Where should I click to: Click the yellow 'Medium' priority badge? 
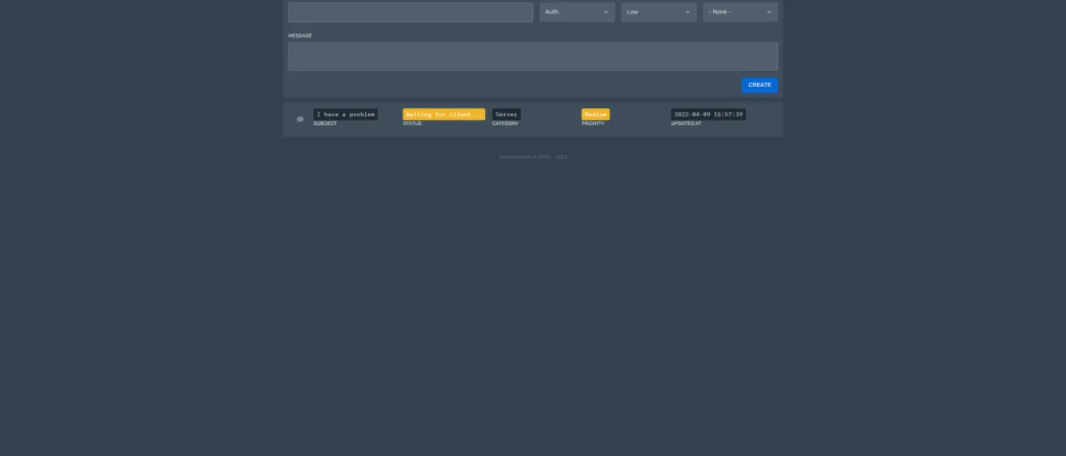tap(596, 114)
